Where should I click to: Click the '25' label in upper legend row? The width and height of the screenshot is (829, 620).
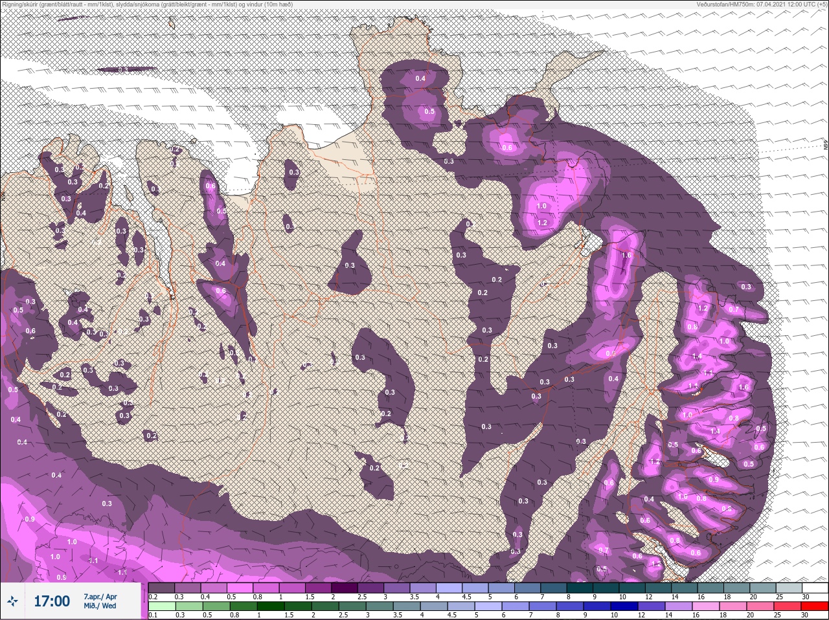coord(778,597)
